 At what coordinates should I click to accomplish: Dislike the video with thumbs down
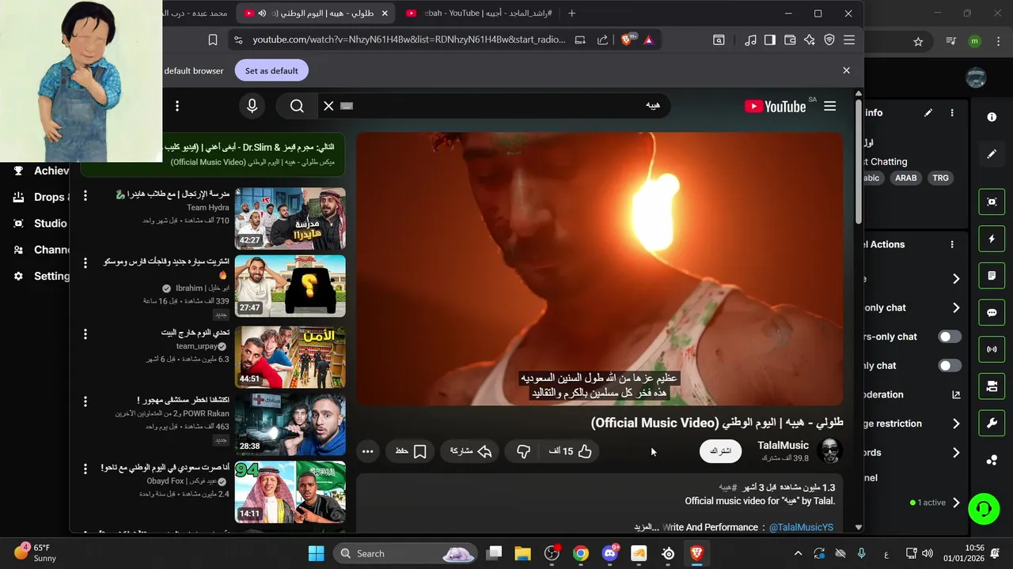523,451
